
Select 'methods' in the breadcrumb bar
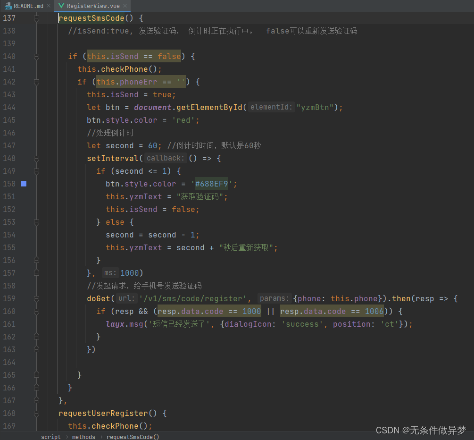point(83,437)
